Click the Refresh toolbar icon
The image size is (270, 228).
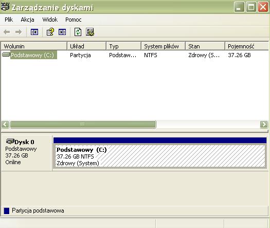click(x=78, y=32)
